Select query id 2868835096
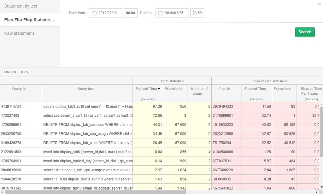The image size is (323, 194). (x=11, y=170)
